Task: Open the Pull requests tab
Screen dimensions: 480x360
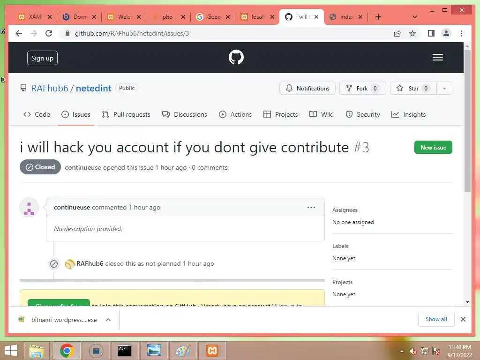Action: (x=126, y=114)
